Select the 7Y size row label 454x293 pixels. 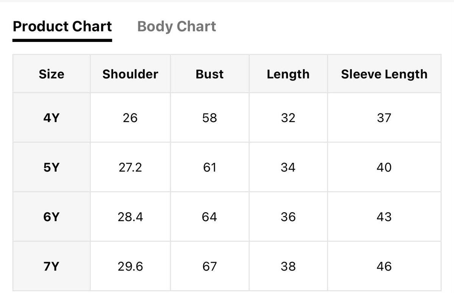(51, 266)
